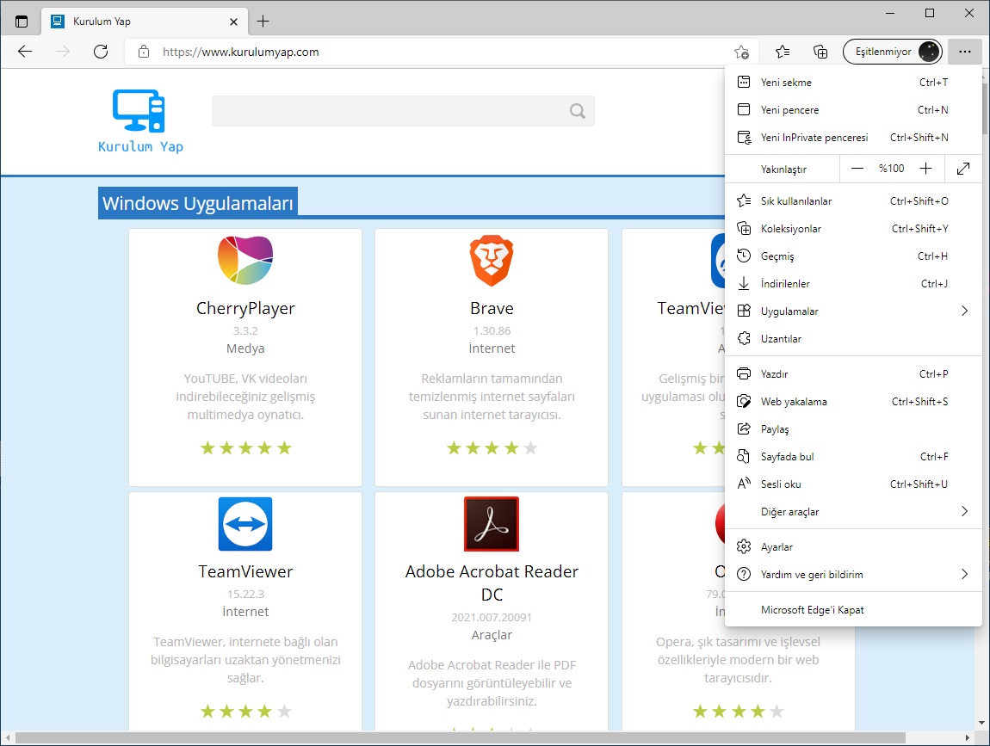
Task: Click İnternet category under Brave
Action: pos(492,348)
